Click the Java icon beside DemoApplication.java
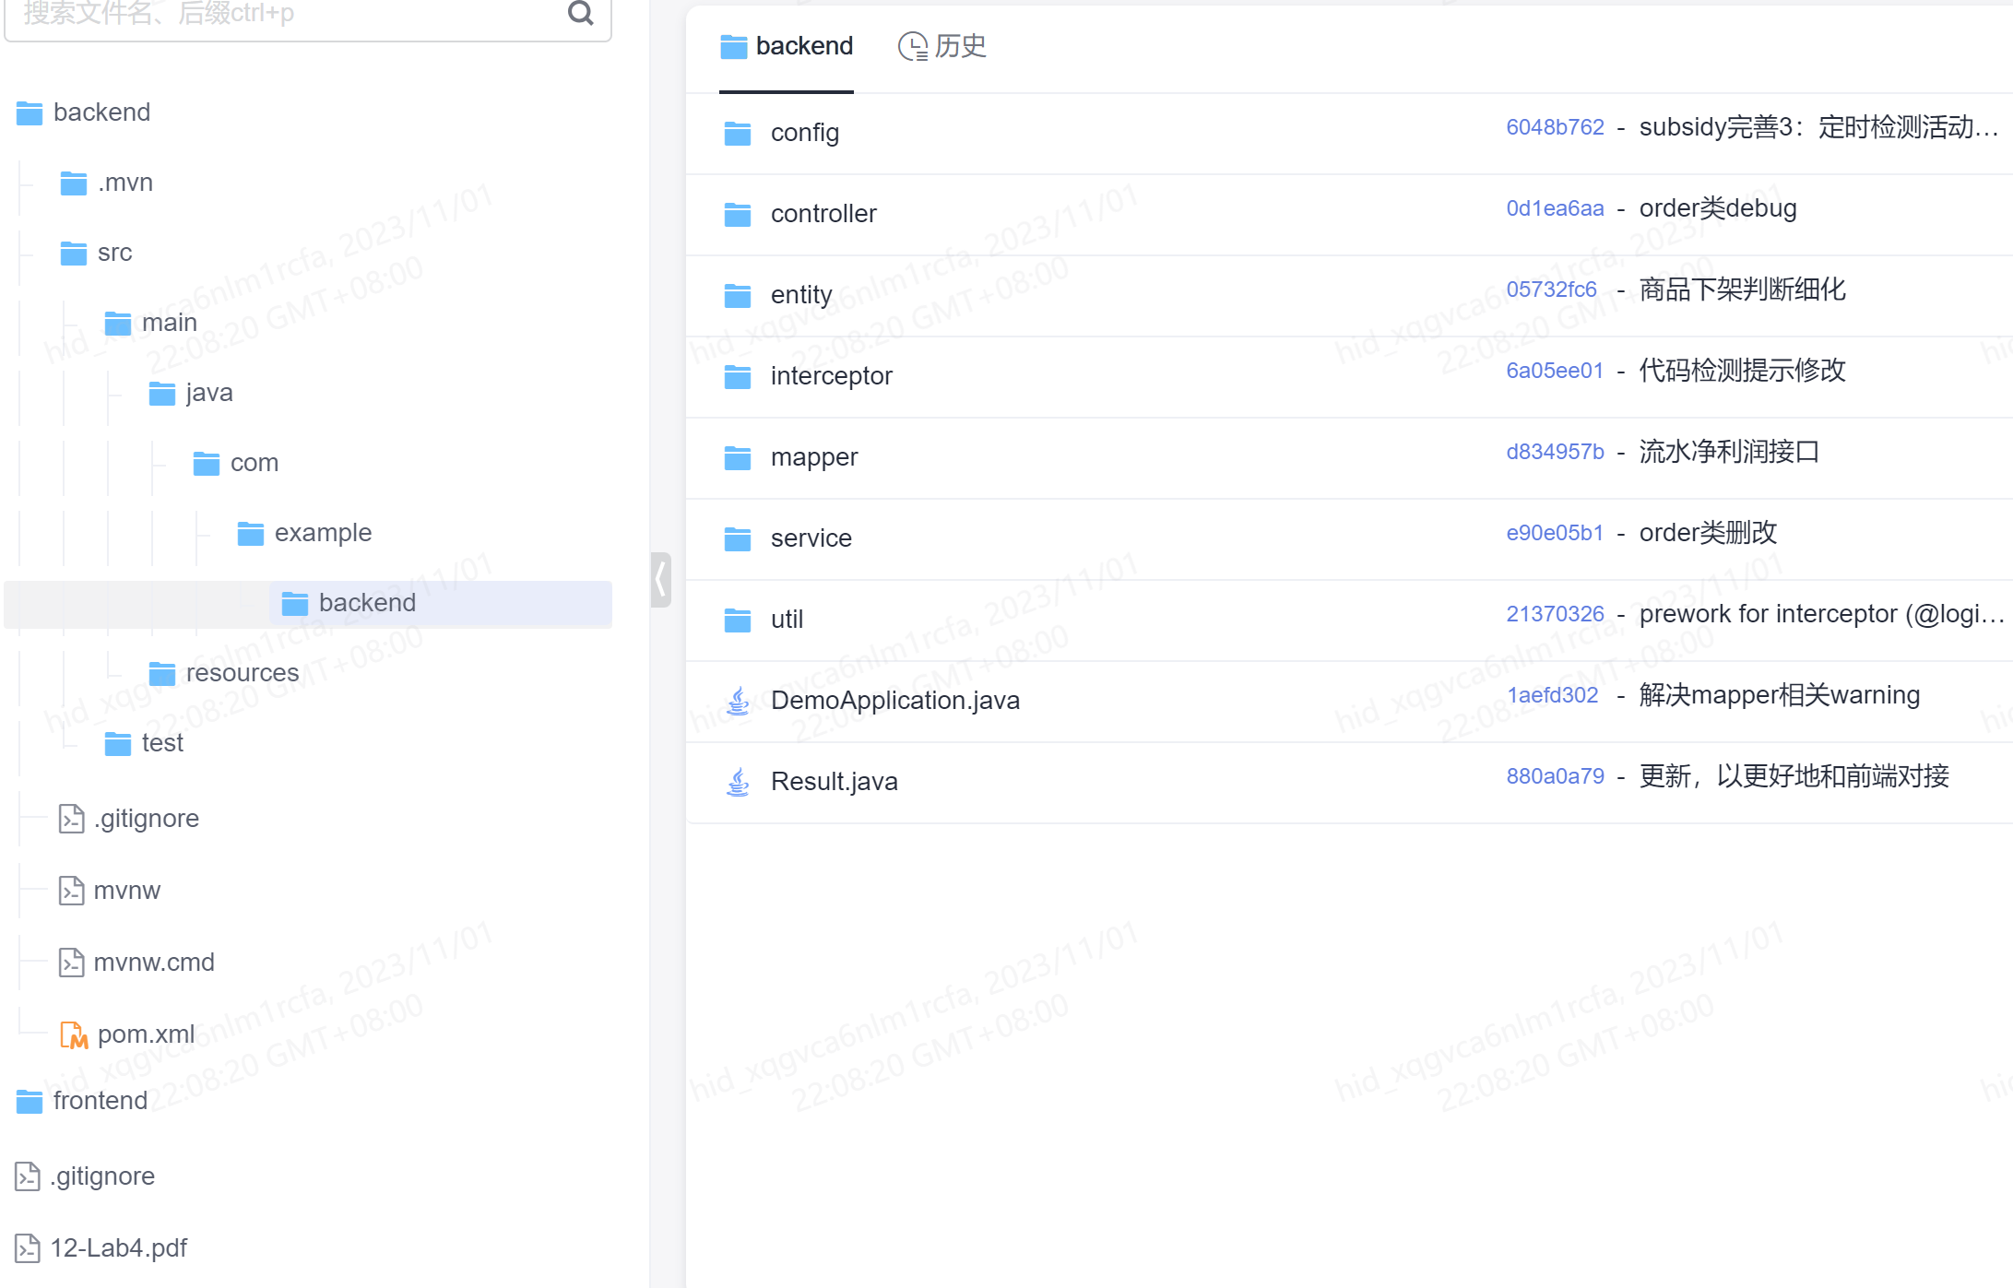 738,701
